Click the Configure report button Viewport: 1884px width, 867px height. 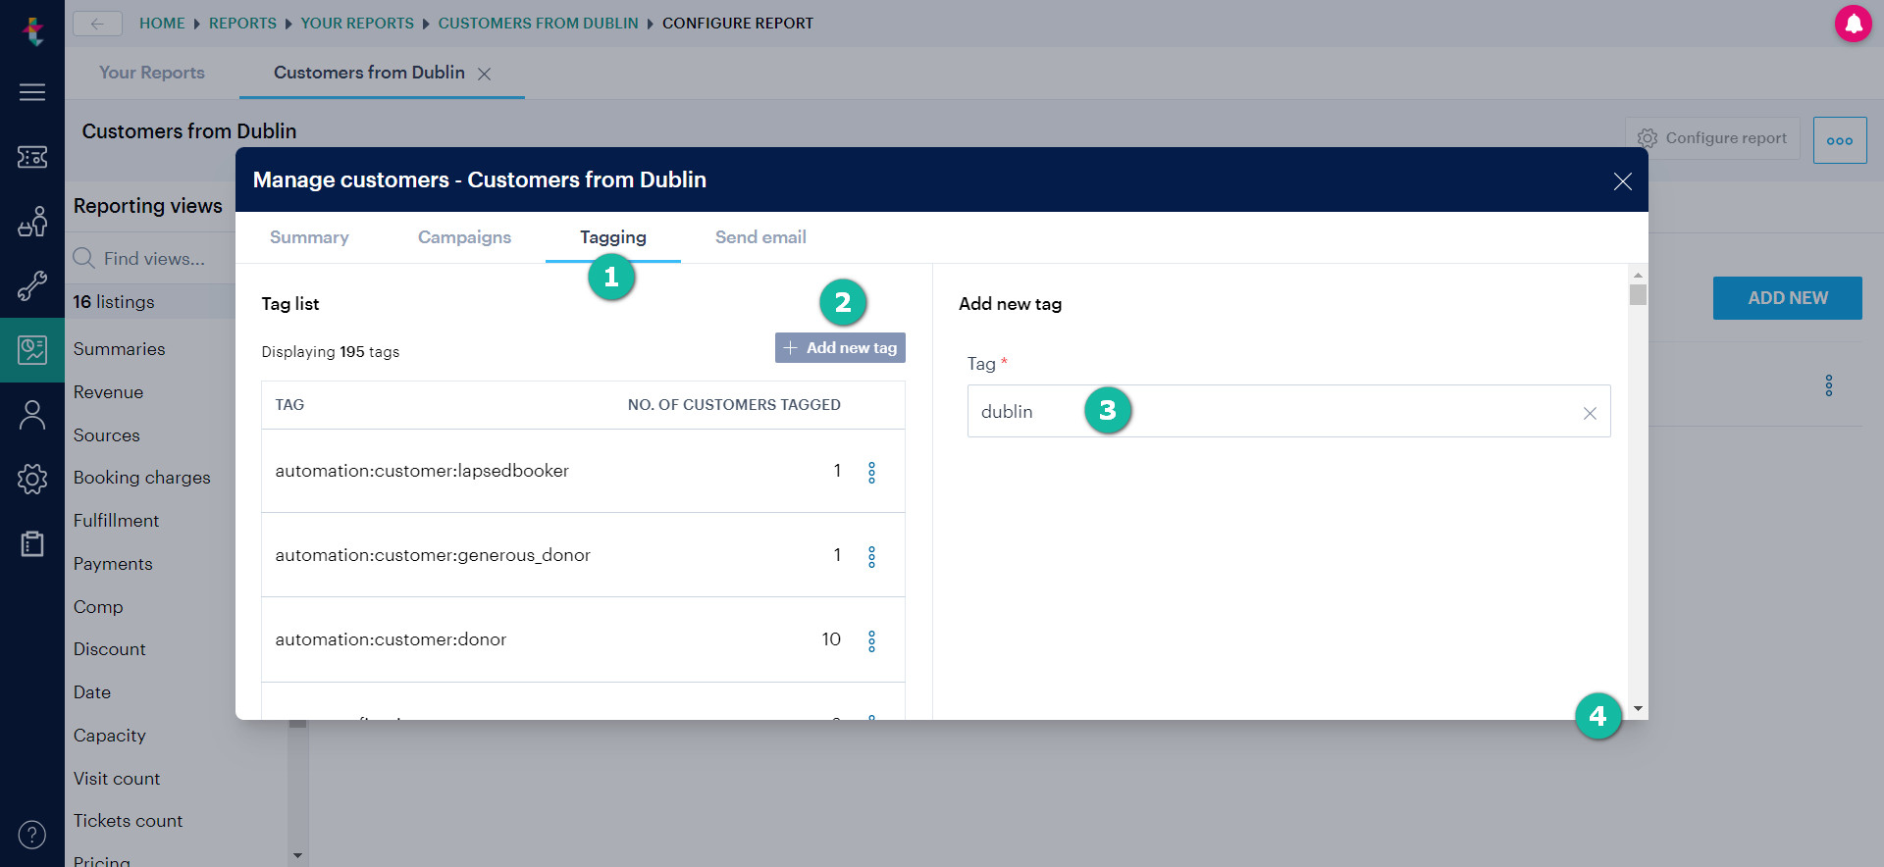tap(1712, 138)
